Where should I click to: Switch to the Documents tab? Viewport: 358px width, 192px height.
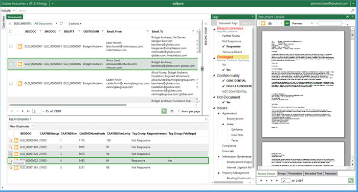point(15,17)
